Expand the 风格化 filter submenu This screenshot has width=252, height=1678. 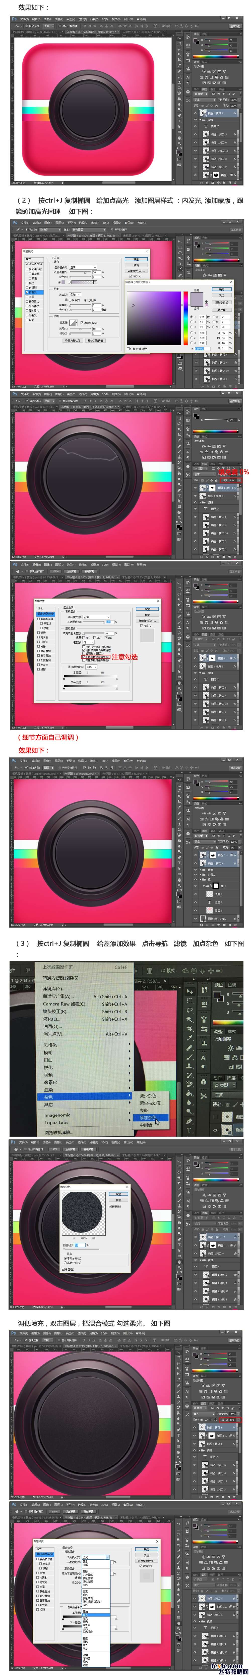coord(51,1045)
